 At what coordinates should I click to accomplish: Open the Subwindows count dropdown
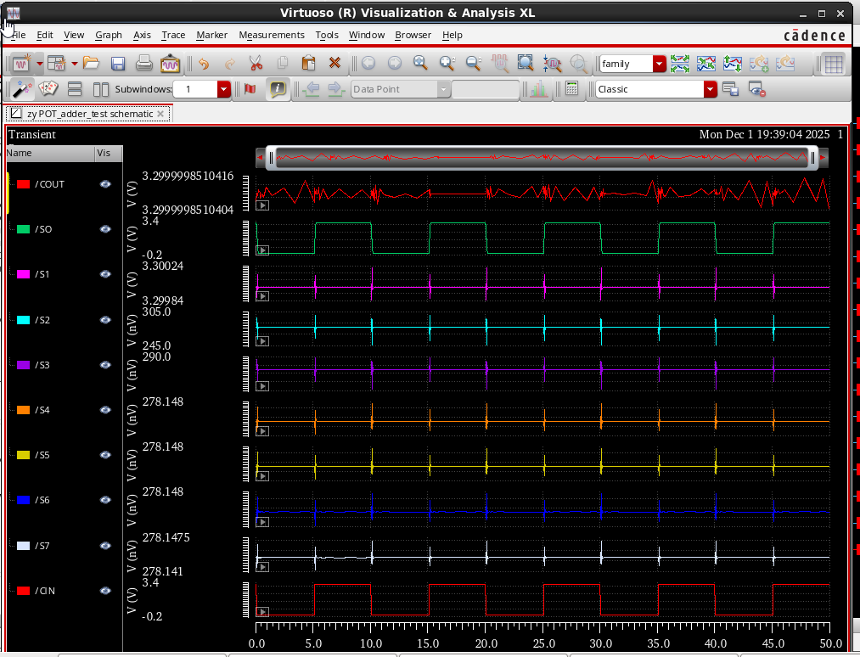coord(224,89)
